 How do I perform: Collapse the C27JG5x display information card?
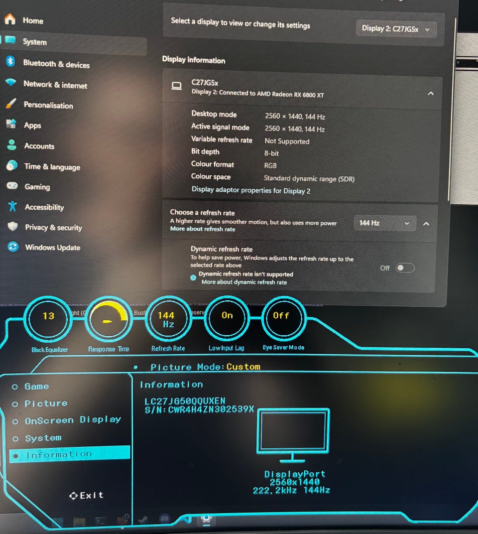point(431,93)
